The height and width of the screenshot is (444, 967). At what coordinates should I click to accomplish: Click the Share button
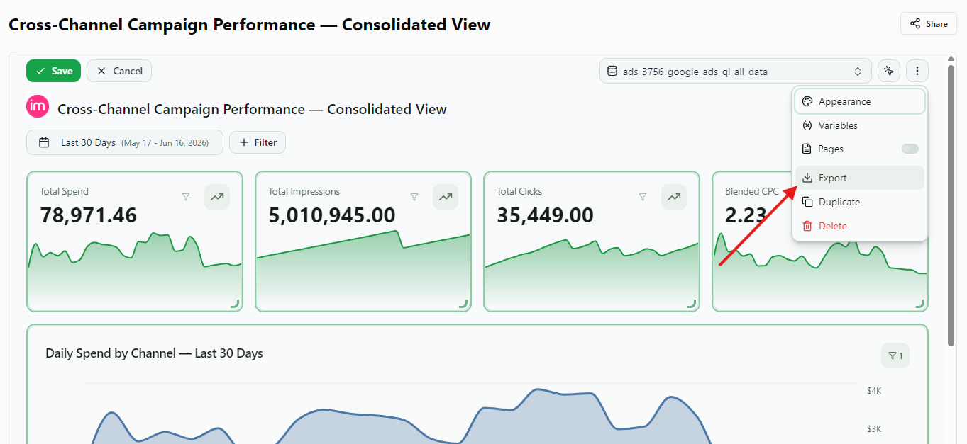929,23
